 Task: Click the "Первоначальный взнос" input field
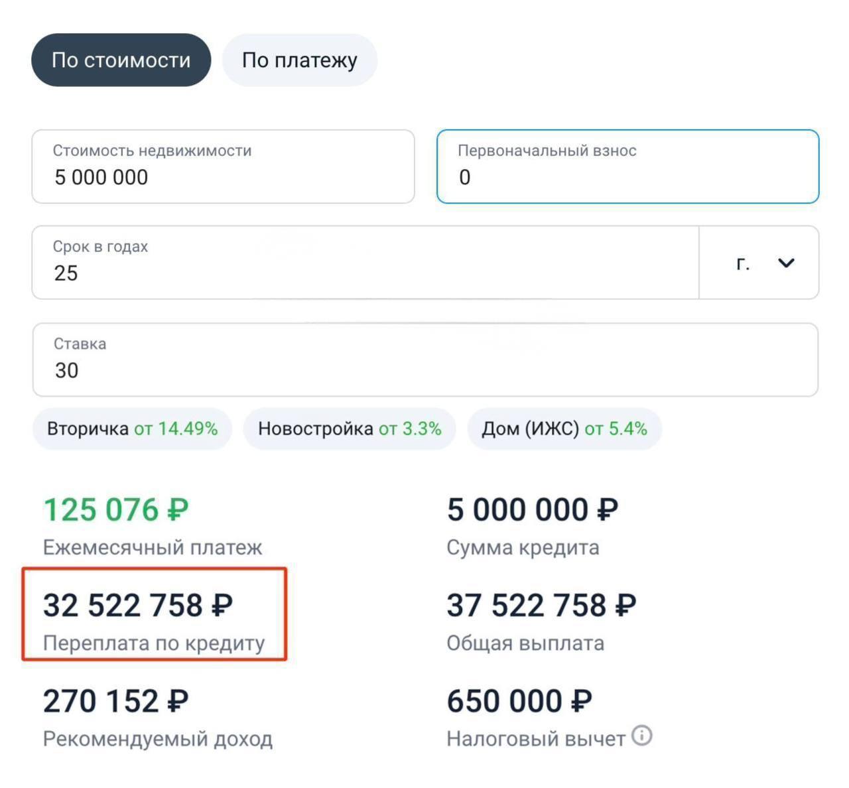coord(627,167)
